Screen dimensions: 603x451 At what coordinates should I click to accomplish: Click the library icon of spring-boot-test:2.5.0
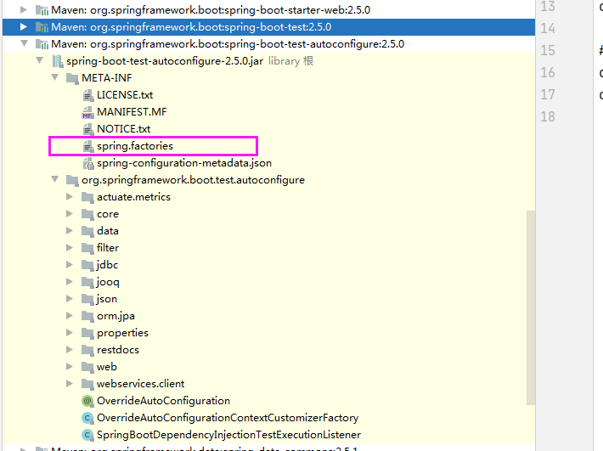click(x=42, y=27)
